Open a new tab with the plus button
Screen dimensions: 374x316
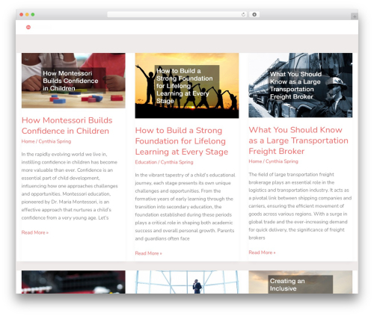click(355, 16)
